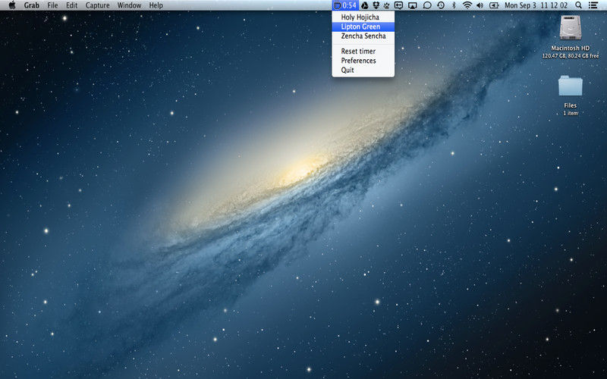
Task: Click the speech bubble Messages status icon
Action: click(427, 5)
